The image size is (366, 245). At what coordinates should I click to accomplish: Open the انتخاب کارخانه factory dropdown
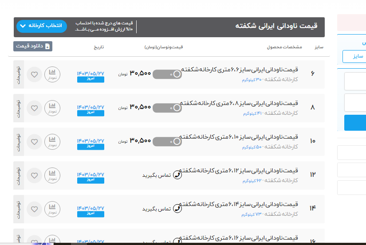click(42, 26)
